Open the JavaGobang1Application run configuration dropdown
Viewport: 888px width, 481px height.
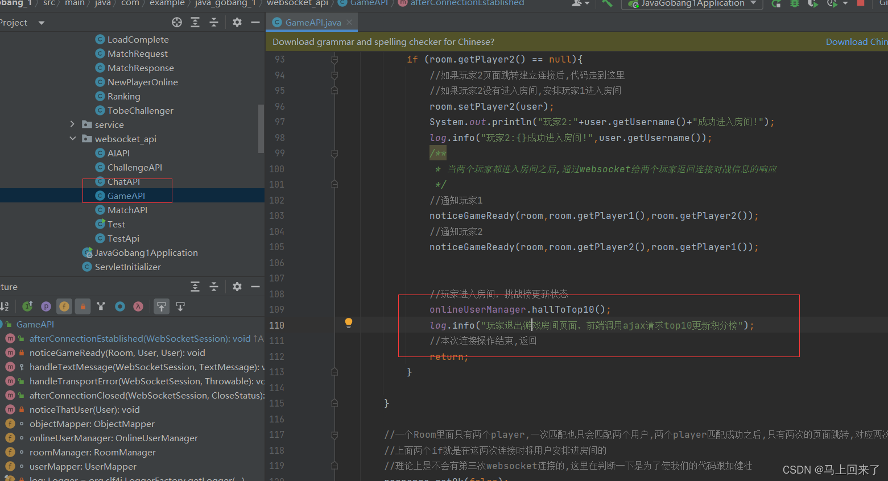coord(692,3)
